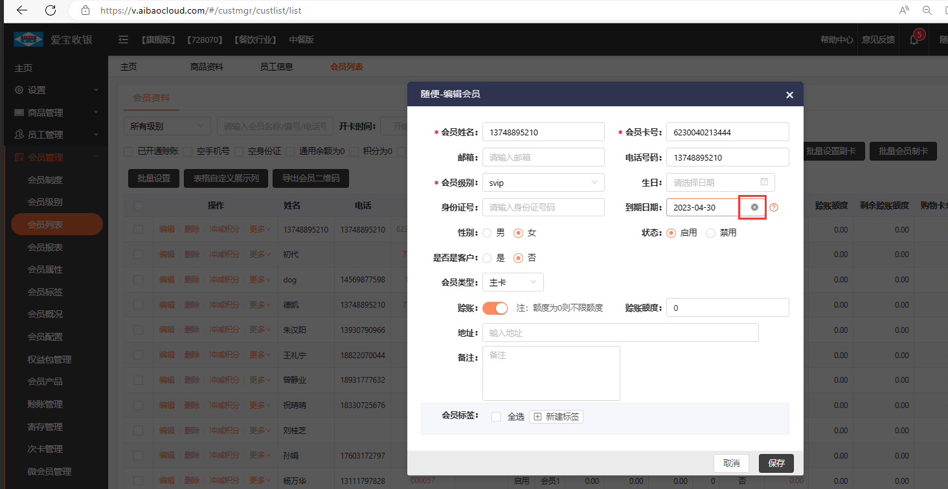Collapse the sidebar with hamburger icon
Screen dimensions: 948x489
point(124,40)
